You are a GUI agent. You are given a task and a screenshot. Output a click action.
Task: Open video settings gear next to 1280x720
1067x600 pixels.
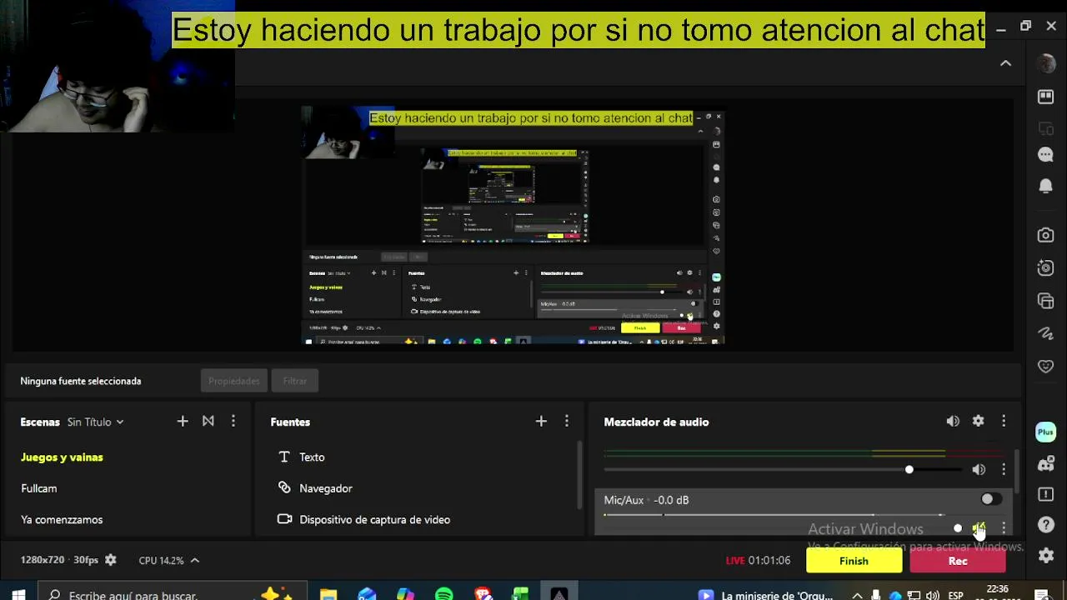[111, 560]
